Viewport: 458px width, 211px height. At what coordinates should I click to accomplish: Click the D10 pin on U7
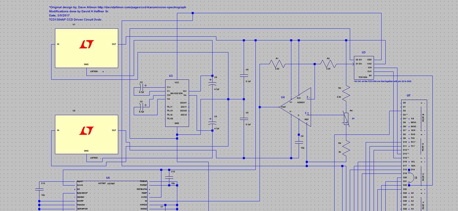click(405, 142)
